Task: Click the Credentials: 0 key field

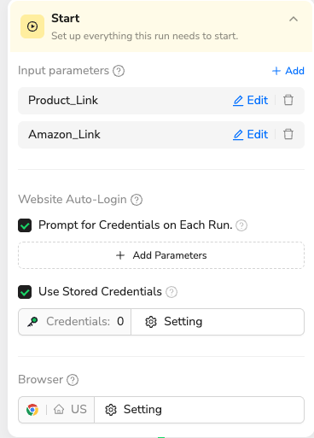Action: point(75,322)
